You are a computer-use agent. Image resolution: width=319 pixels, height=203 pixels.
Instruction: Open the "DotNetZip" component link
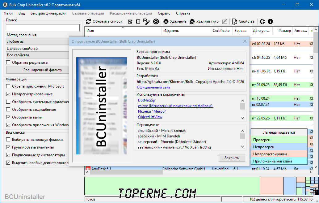146,100
